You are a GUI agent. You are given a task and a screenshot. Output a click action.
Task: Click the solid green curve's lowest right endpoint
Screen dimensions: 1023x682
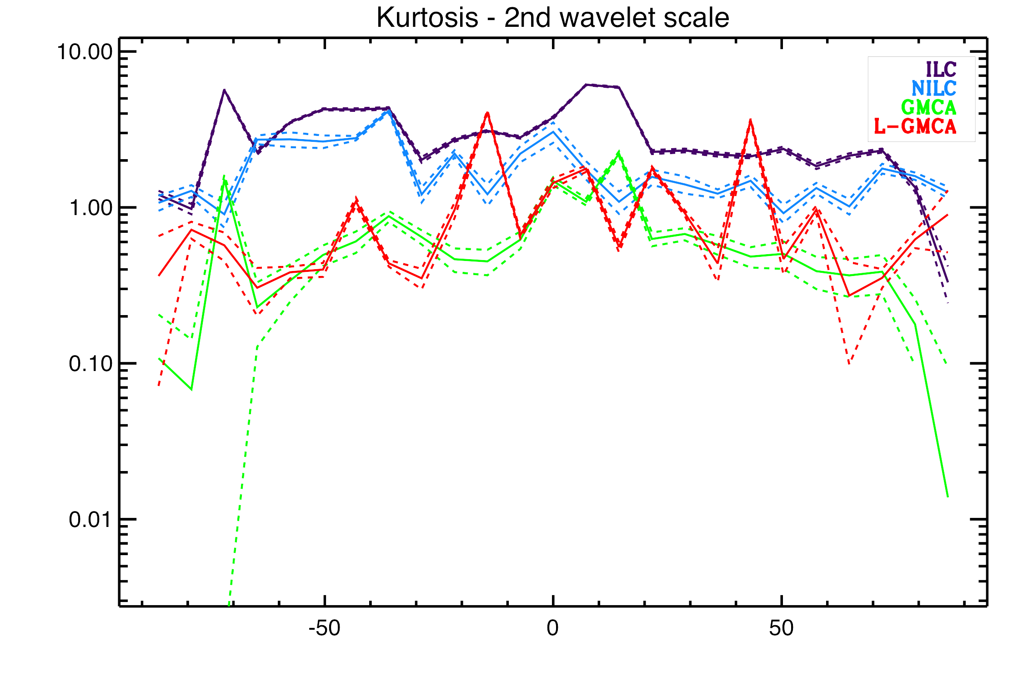coord(948,496)
